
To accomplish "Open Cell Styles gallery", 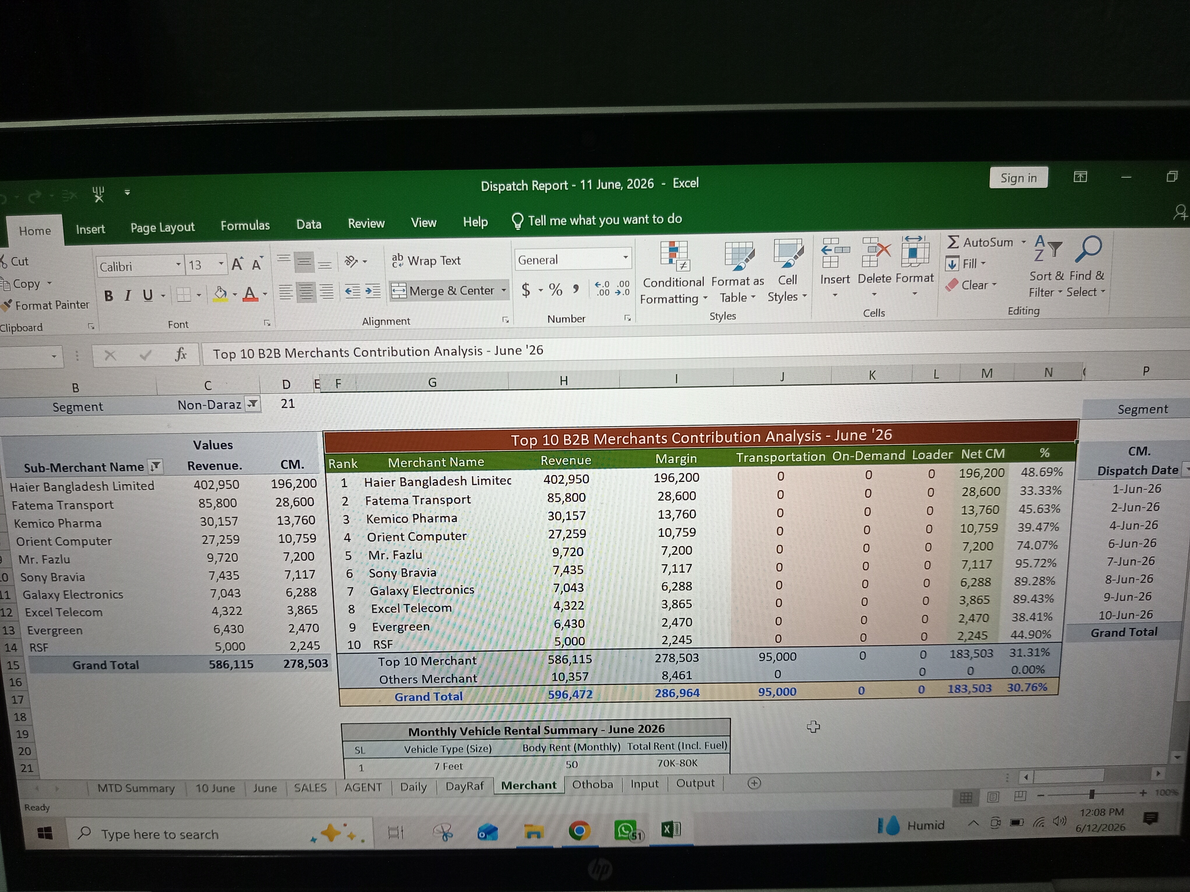I will pyautogui.click(x=787, y=271).
